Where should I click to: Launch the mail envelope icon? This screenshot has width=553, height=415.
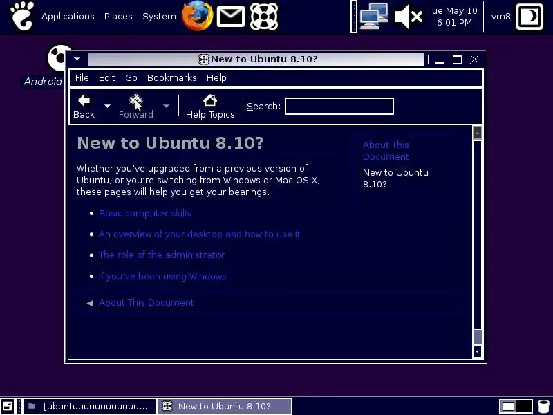click(231, 16)
